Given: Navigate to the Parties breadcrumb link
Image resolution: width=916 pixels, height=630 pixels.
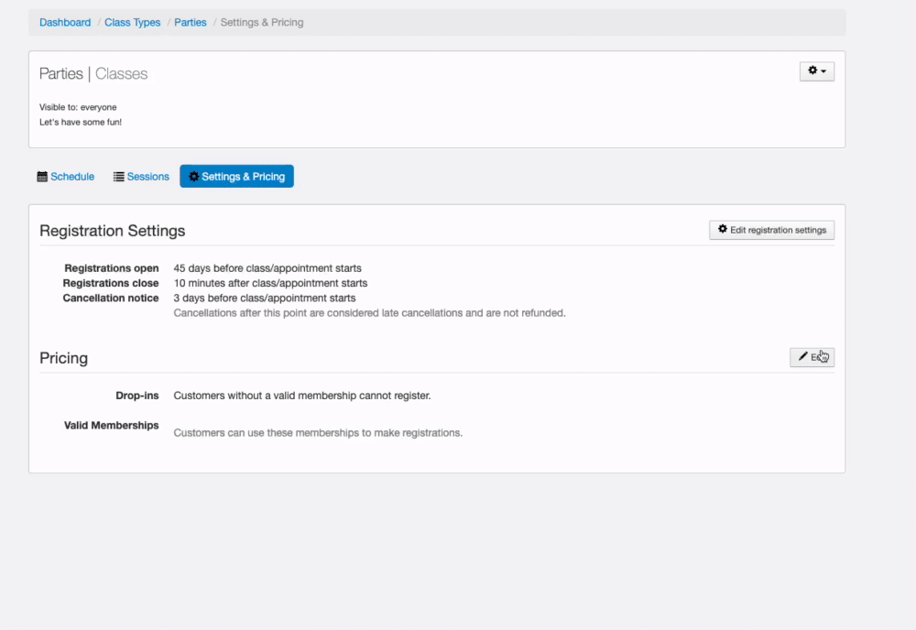Looking at the screenshot, I should pos(191,22).
